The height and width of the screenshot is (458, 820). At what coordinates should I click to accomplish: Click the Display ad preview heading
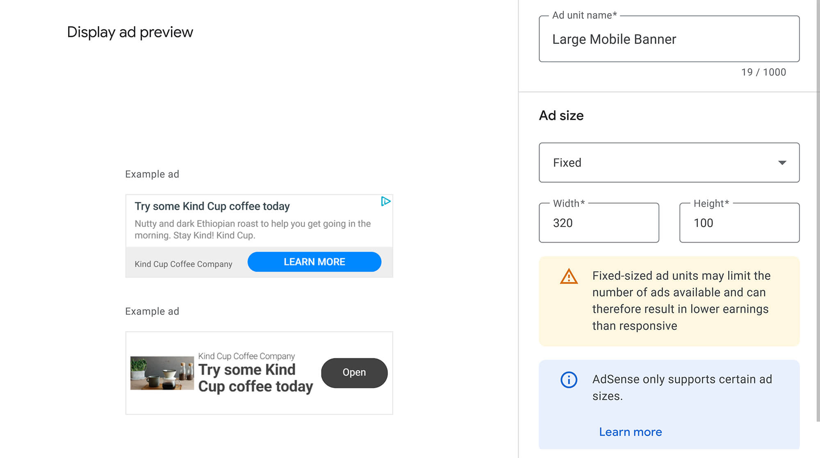pyautogui.click(x=130, y=32)
